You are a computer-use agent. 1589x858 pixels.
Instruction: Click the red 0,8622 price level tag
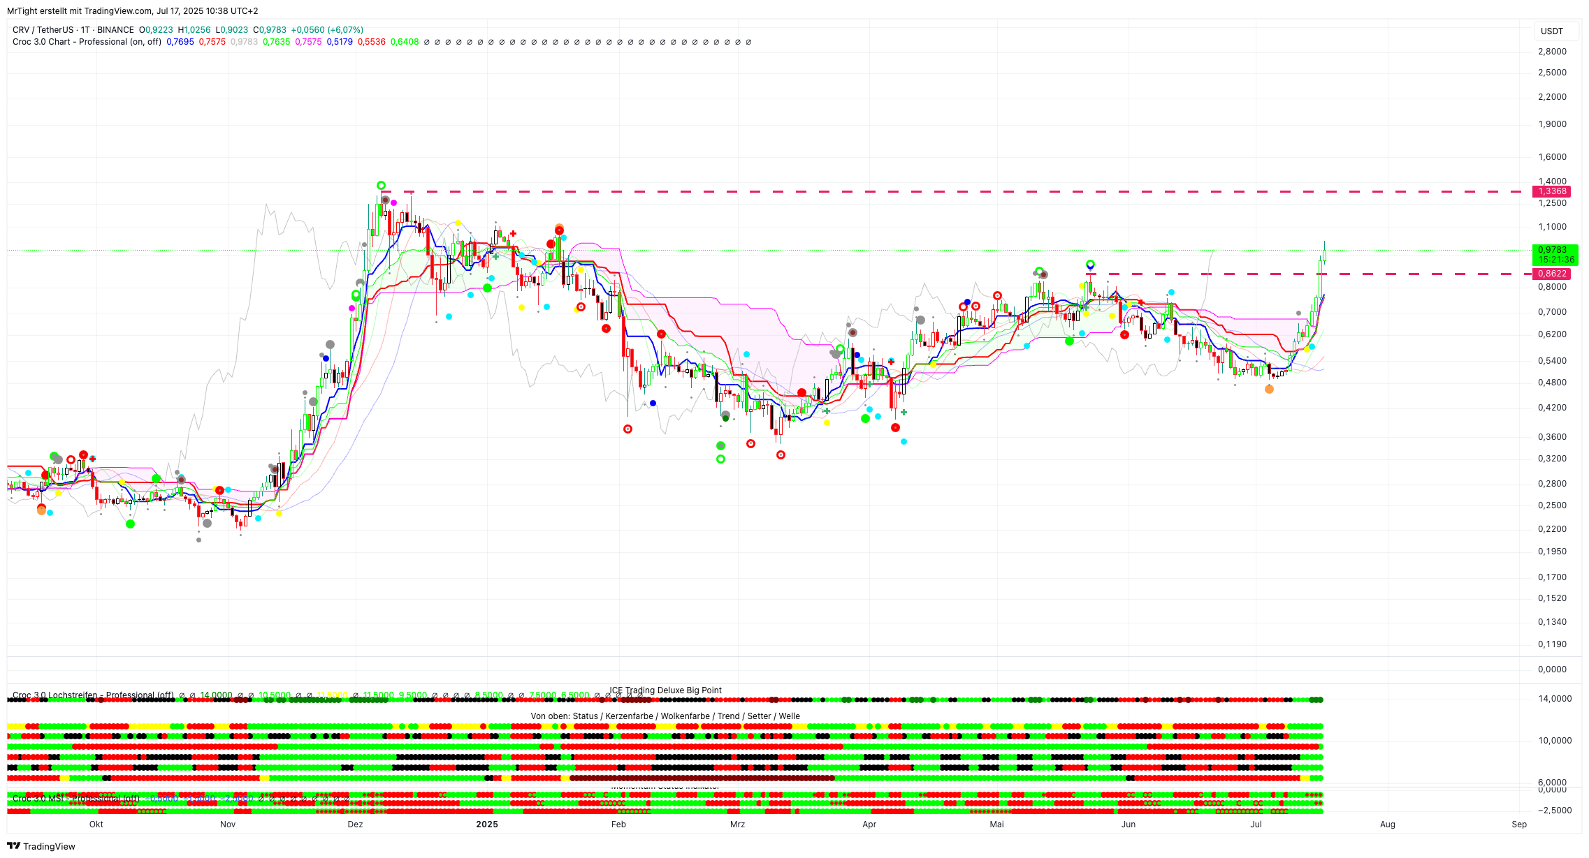pos(1551,274)
